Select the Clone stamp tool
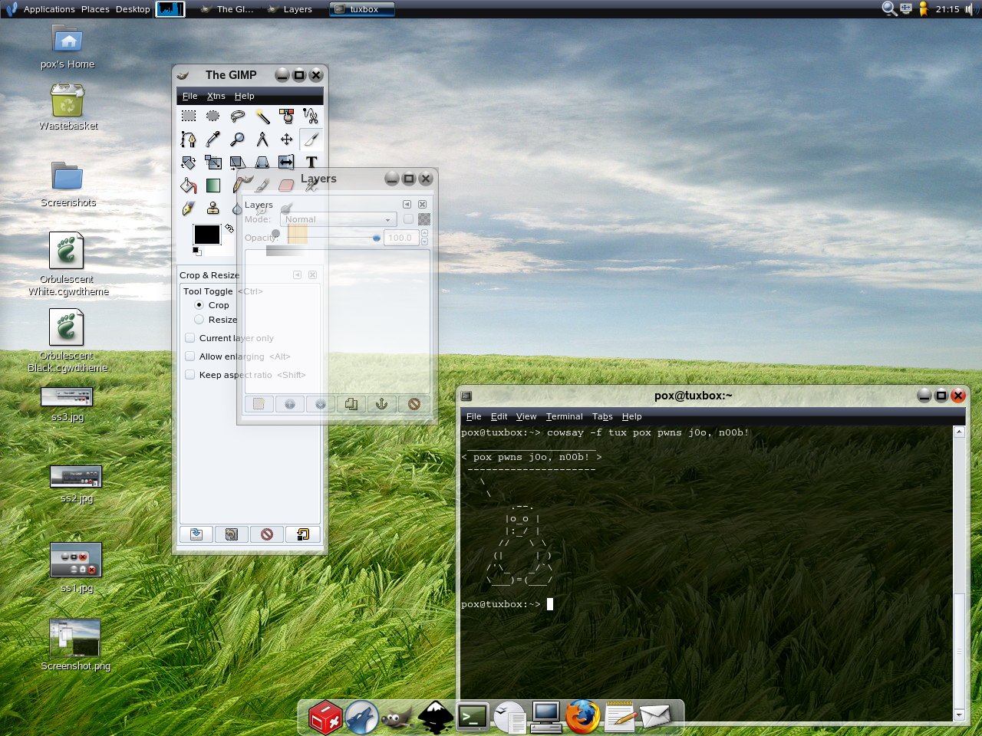This screenshot has width=982, height=736. 213,209
